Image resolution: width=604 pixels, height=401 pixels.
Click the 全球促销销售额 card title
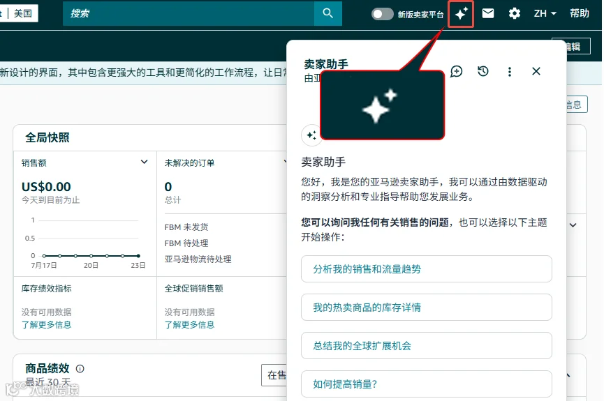(193, 289)
